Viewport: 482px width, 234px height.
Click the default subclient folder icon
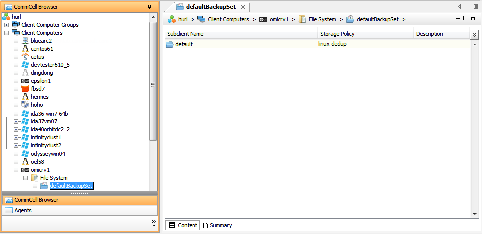pyautogui.click(x=169, y=44)
